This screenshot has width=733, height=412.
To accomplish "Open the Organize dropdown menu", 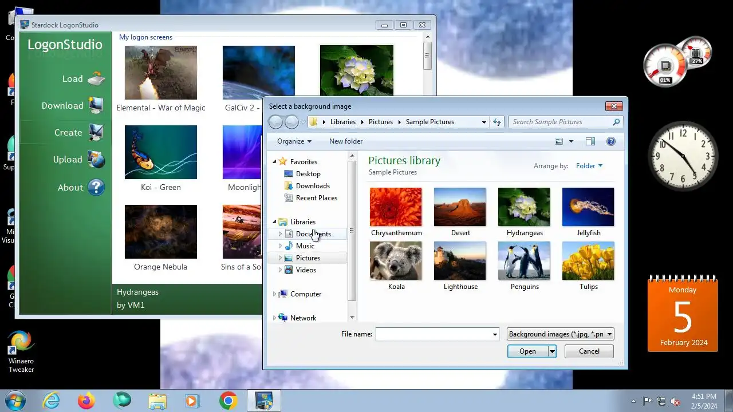I will click(x=294, y=141).
